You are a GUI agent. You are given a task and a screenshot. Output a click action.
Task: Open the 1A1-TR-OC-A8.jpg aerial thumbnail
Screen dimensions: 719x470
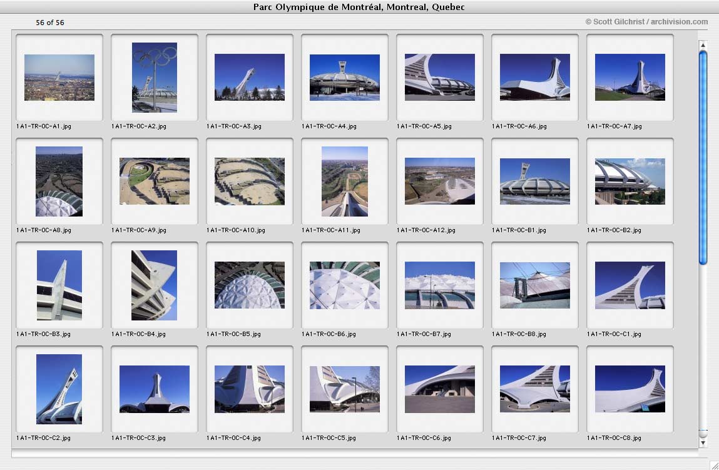(59, 181)
